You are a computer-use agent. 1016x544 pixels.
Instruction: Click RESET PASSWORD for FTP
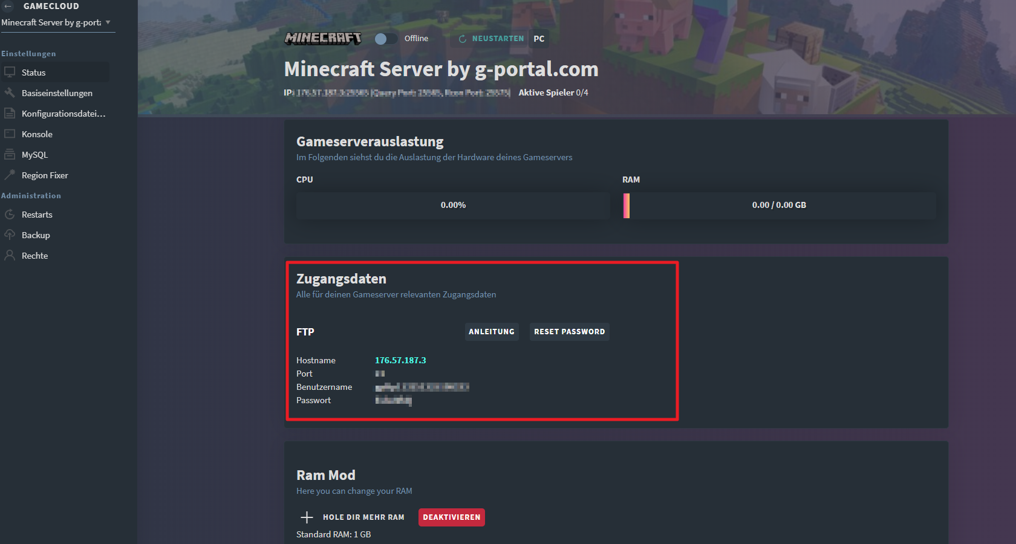570,332
